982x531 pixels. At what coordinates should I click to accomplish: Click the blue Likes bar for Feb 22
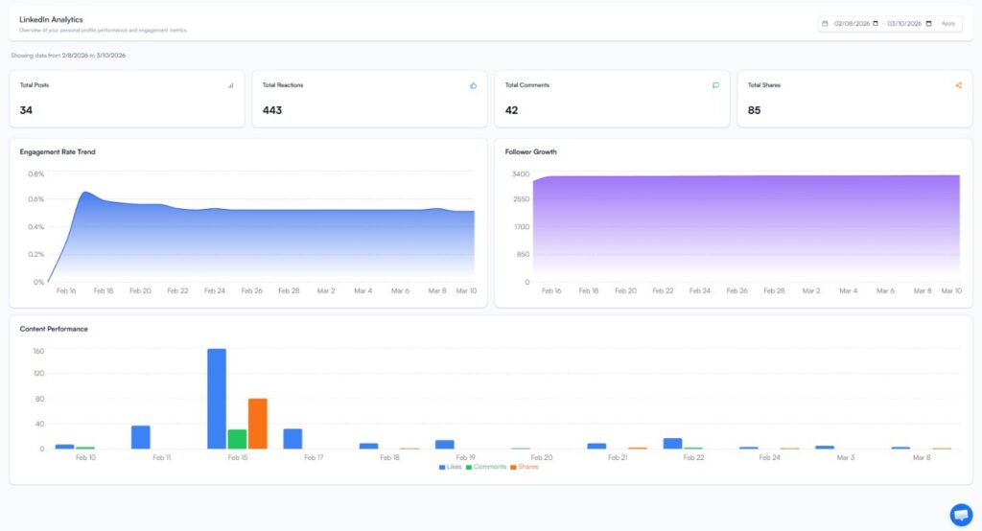(x=672, y=444)
